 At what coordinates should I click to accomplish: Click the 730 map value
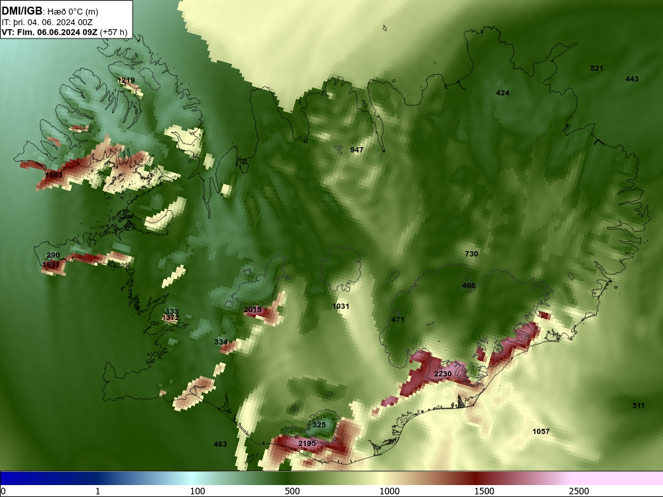(x=471, y=254)
